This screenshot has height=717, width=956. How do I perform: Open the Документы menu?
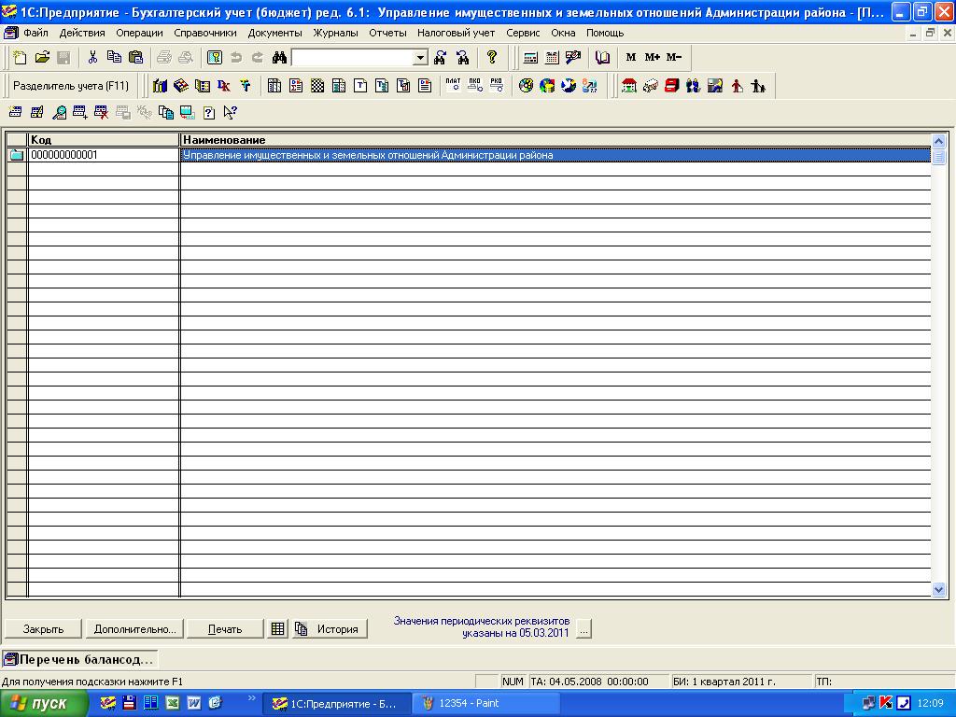click(x=275, y=33)
